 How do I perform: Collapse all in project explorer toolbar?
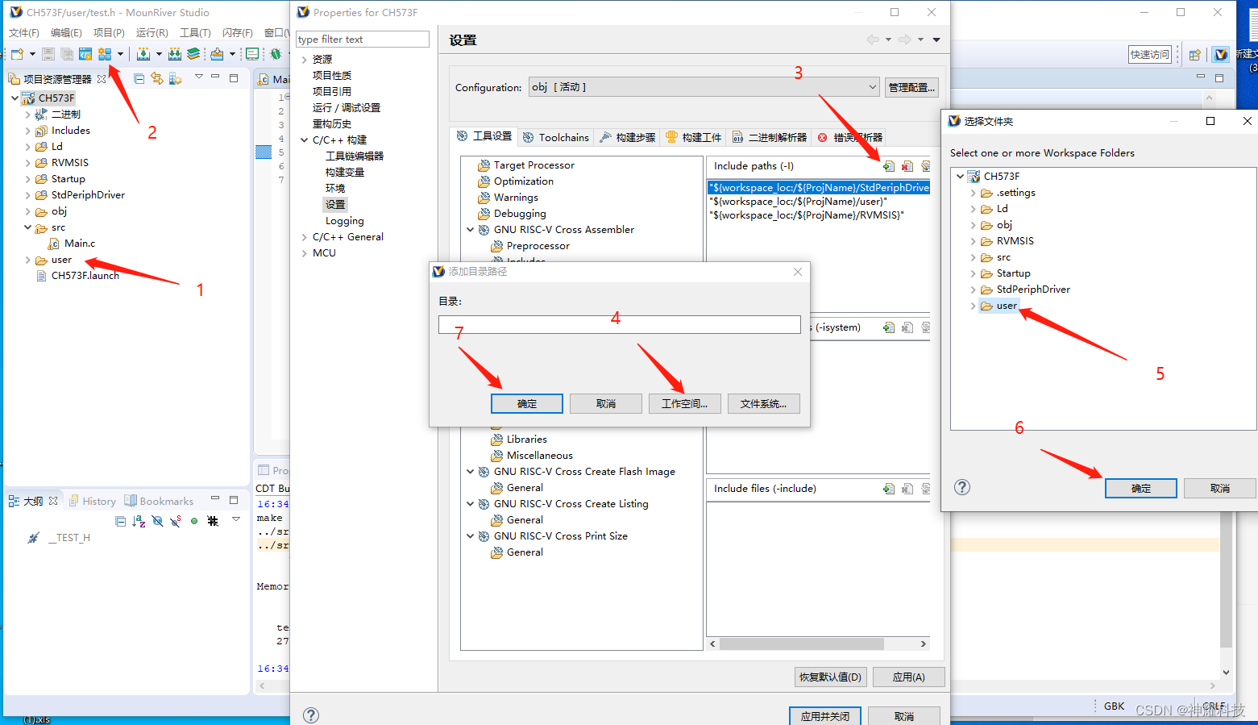[139, 78]
